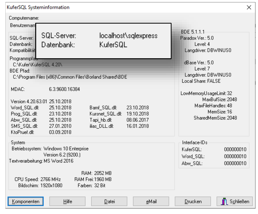Select Abw_SQL.dll entry
The width and height of the screenshot is (258, 214).
24,120
